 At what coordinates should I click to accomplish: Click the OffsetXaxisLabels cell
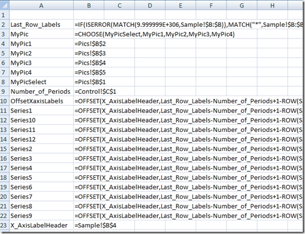(x=41, y=101)
